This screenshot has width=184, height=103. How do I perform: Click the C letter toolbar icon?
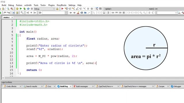click(x=153, y=13)
